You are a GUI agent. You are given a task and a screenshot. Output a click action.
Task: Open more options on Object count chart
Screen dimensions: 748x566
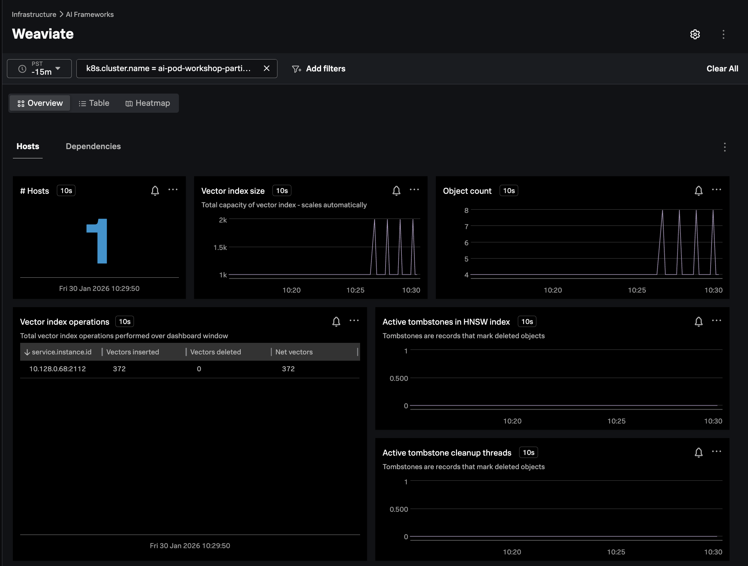click(x=716, y=190)
